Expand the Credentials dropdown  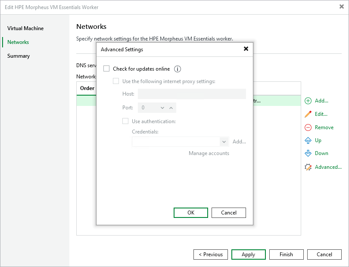pos(224,142)
